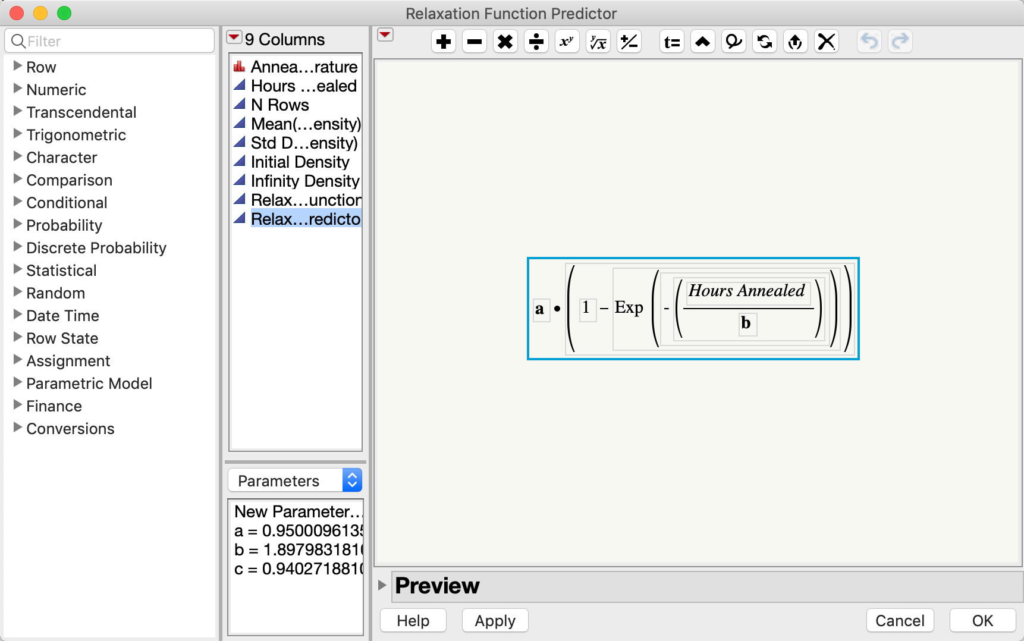Select parameter b in the parameters list
Image resolution: width=1024 pixels, height=641 pixels.
(297, 549)
